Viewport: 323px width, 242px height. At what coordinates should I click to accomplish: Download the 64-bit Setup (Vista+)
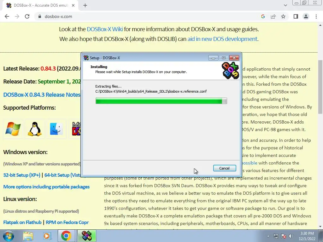click(62, 175)
